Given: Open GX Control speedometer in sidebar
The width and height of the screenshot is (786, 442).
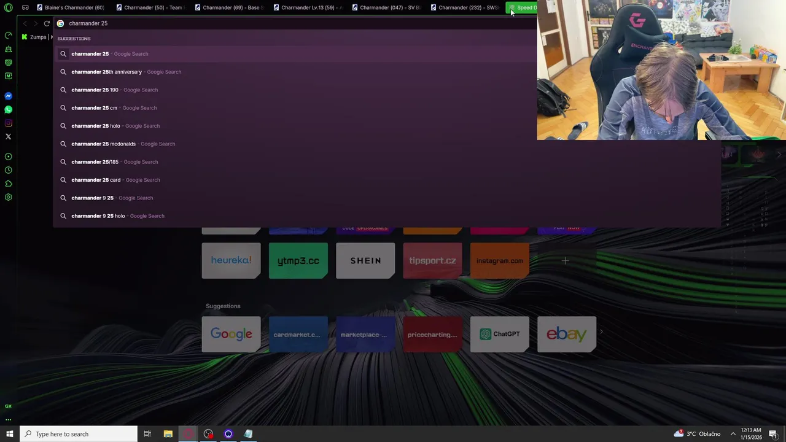Looking at the screenshot, I should point(8,35).
